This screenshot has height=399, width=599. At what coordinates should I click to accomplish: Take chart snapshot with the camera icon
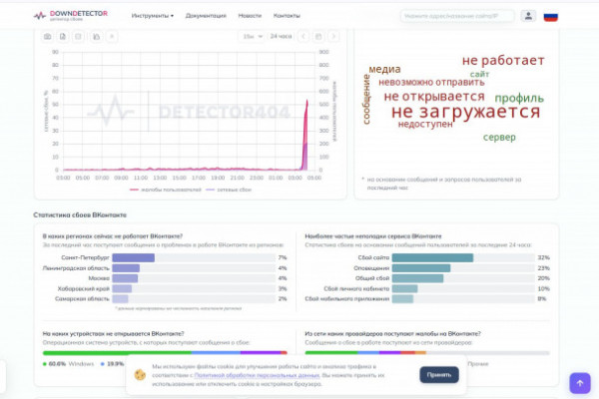[x=47, y=36]
